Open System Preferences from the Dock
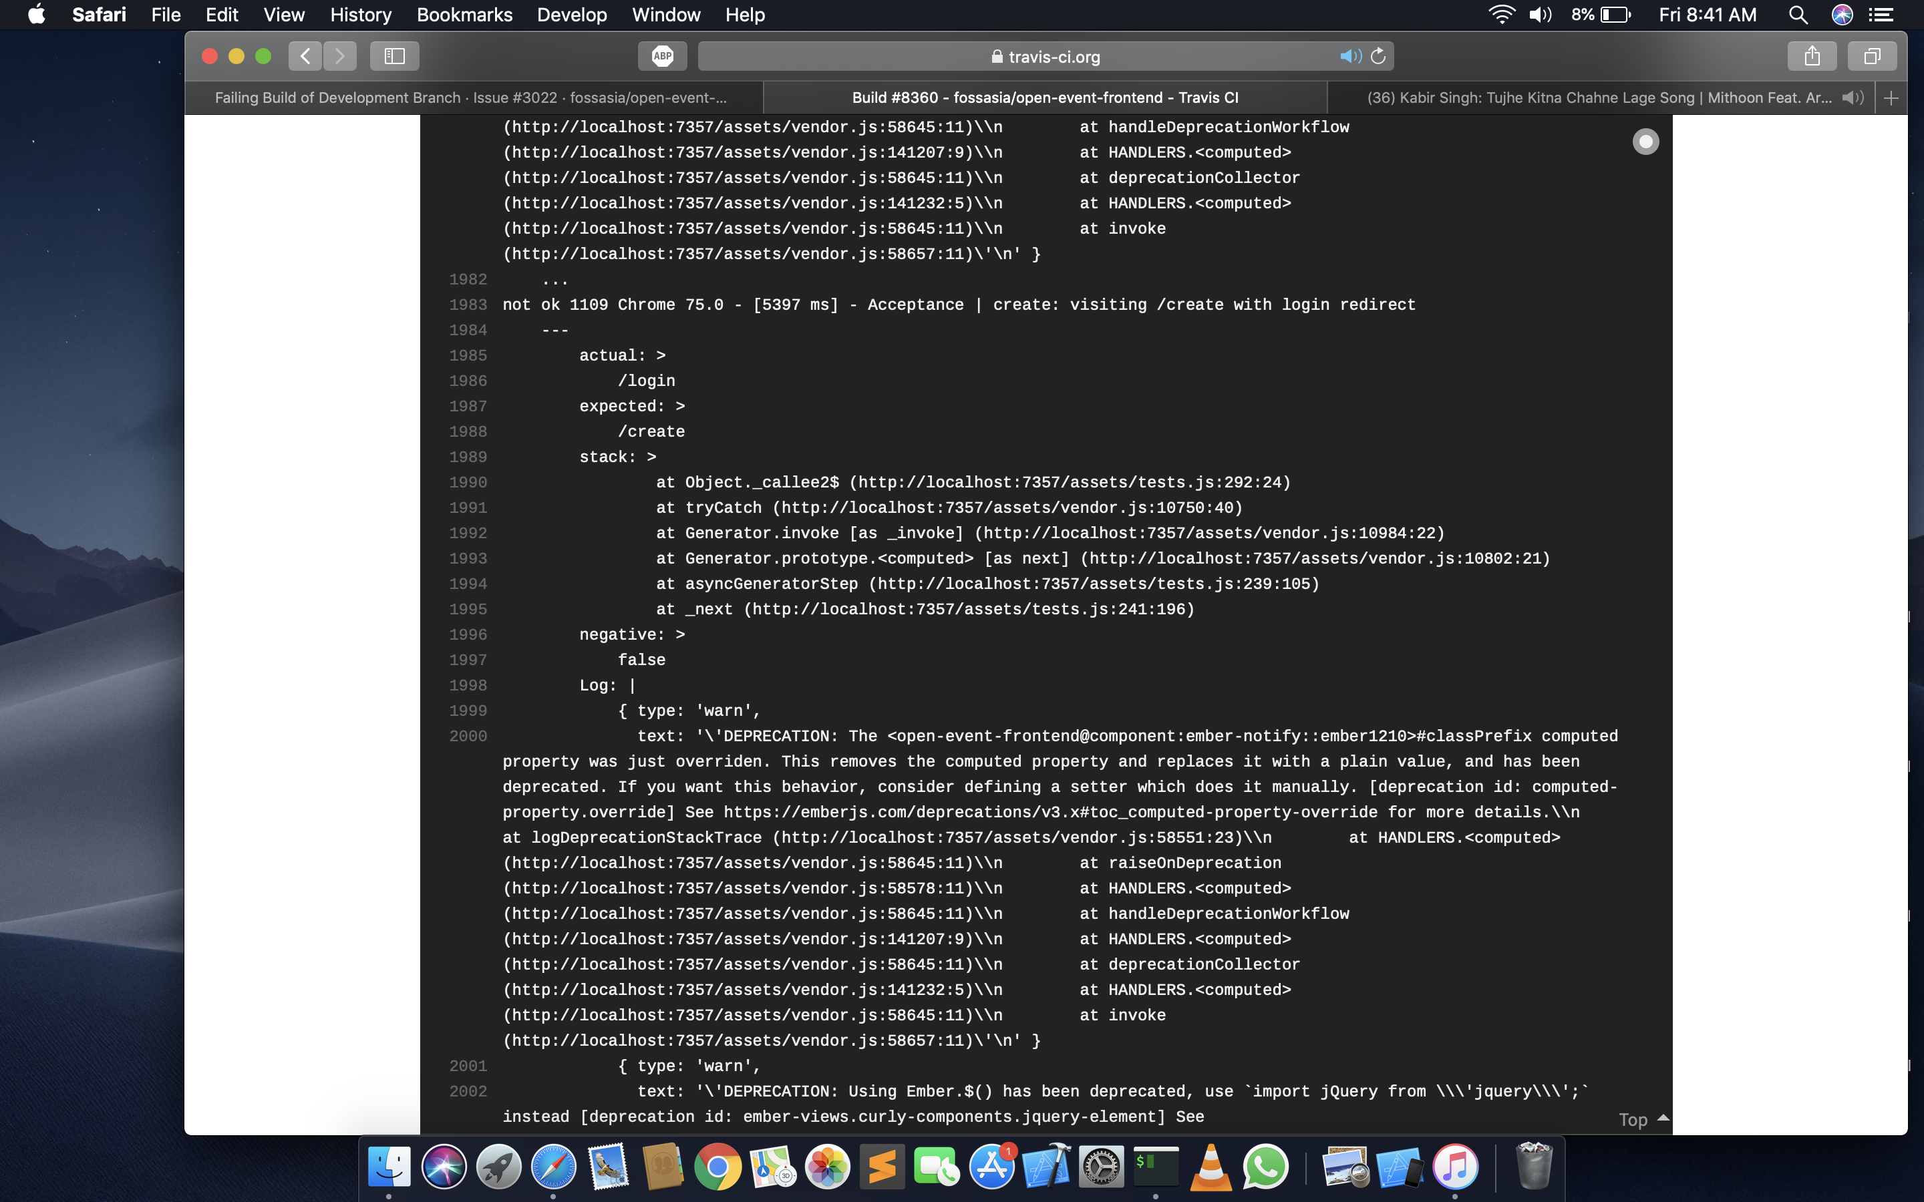This screenshot has width=1924, height=1202. [1102, 1166]
